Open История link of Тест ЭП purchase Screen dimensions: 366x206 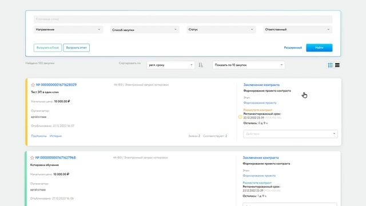point(55,136)
